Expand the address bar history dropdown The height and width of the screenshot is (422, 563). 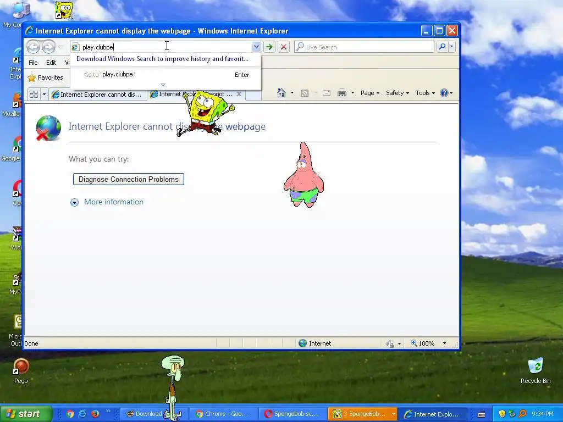[x=256, y=47]
